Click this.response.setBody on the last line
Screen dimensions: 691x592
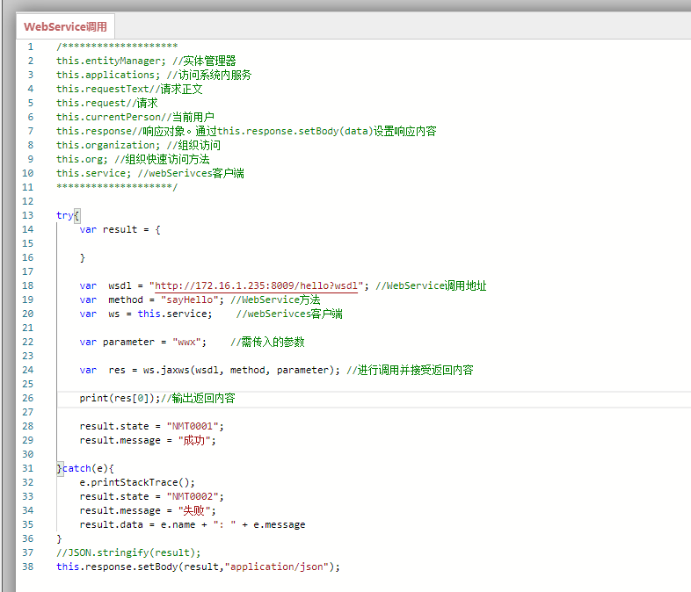click(117, 567)
